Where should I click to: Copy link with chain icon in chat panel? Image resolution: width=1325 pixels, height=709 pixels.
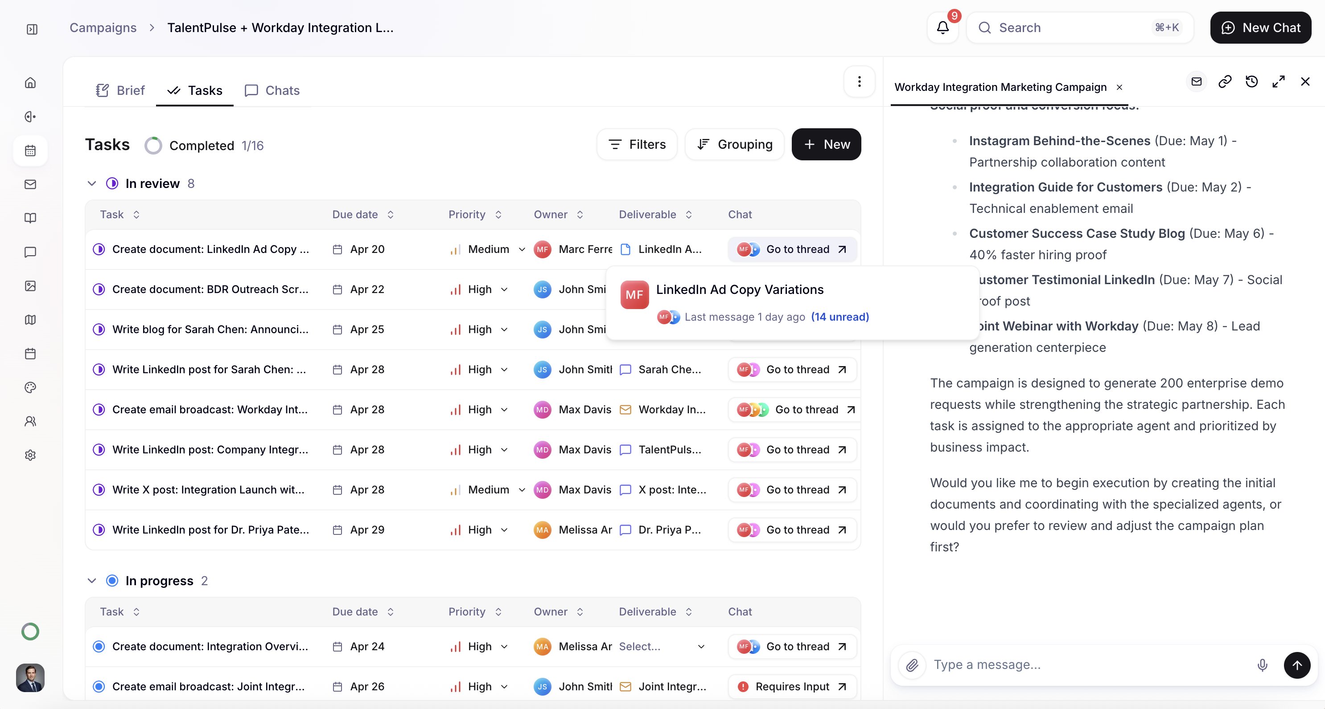pos(1225,81)
